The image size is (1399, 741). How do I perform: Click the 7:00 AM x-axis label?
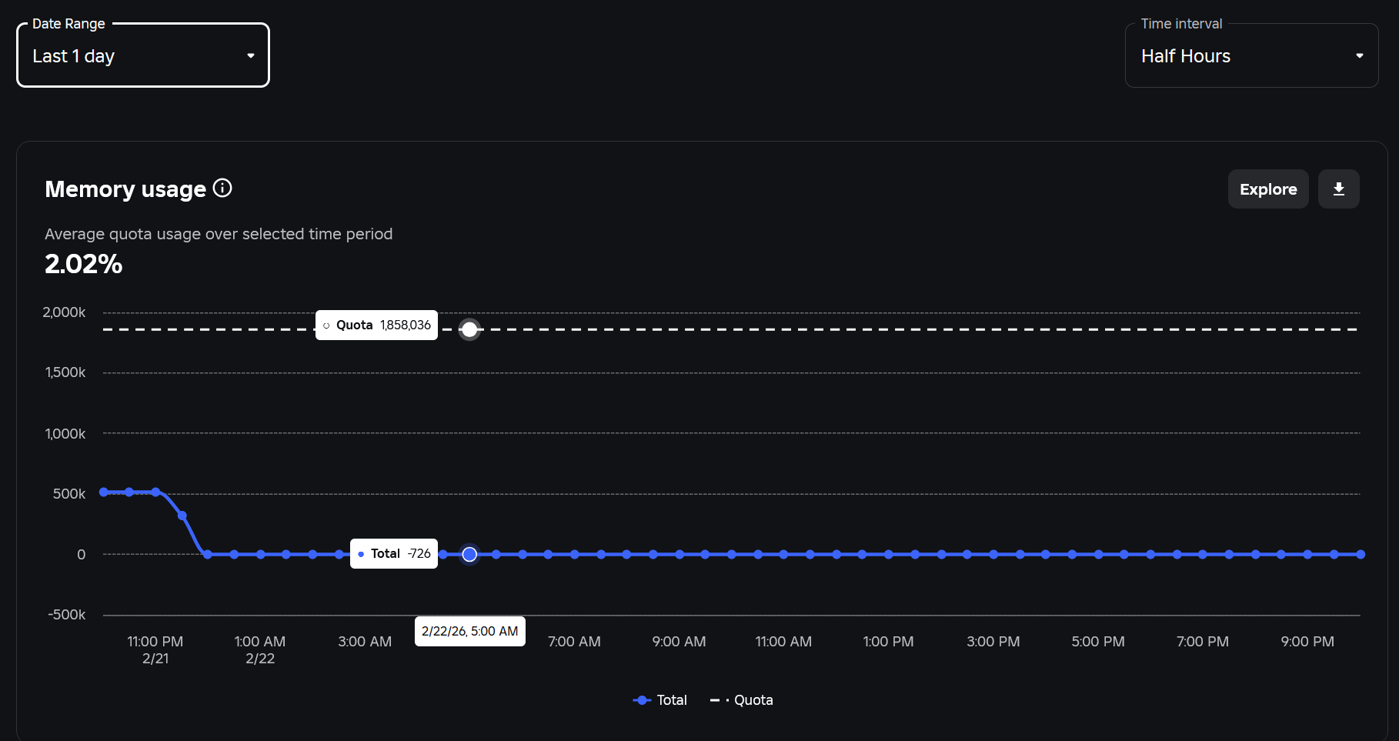(574, 642)
